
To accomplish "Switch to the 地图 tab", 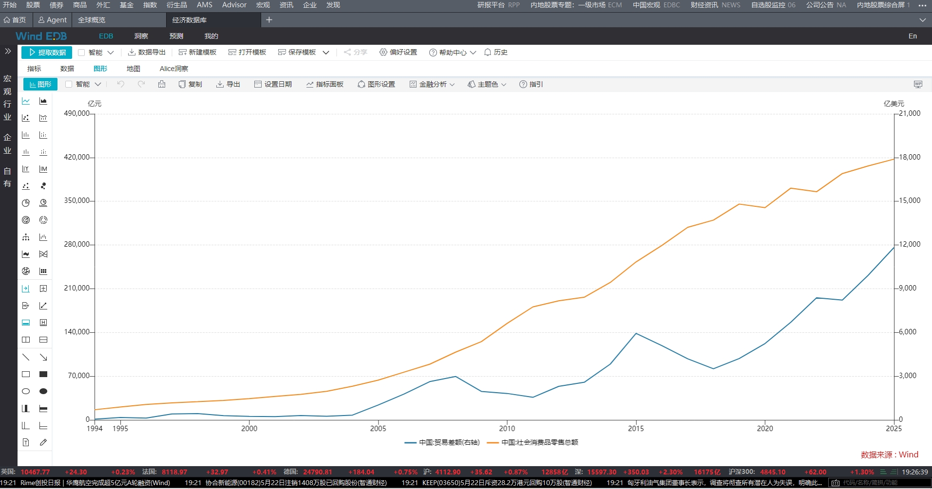I will 133,69.
